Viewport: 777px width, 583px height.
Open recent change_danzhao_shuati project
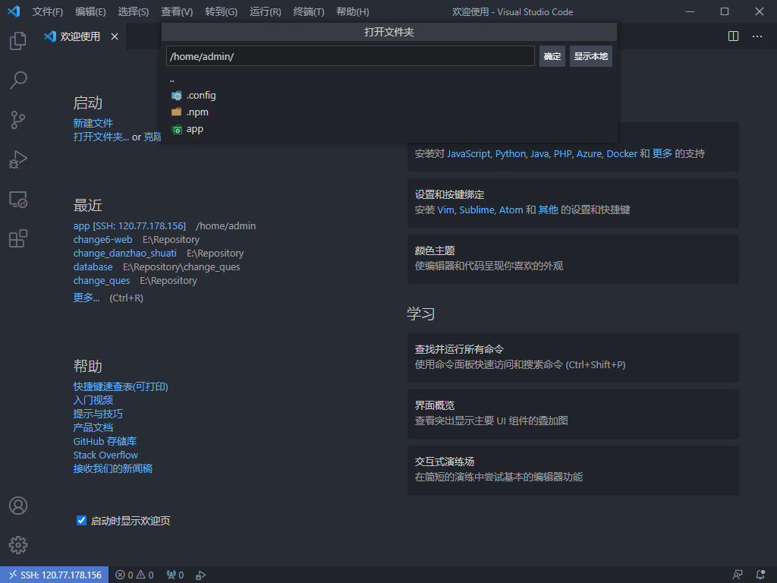[125, 254]
